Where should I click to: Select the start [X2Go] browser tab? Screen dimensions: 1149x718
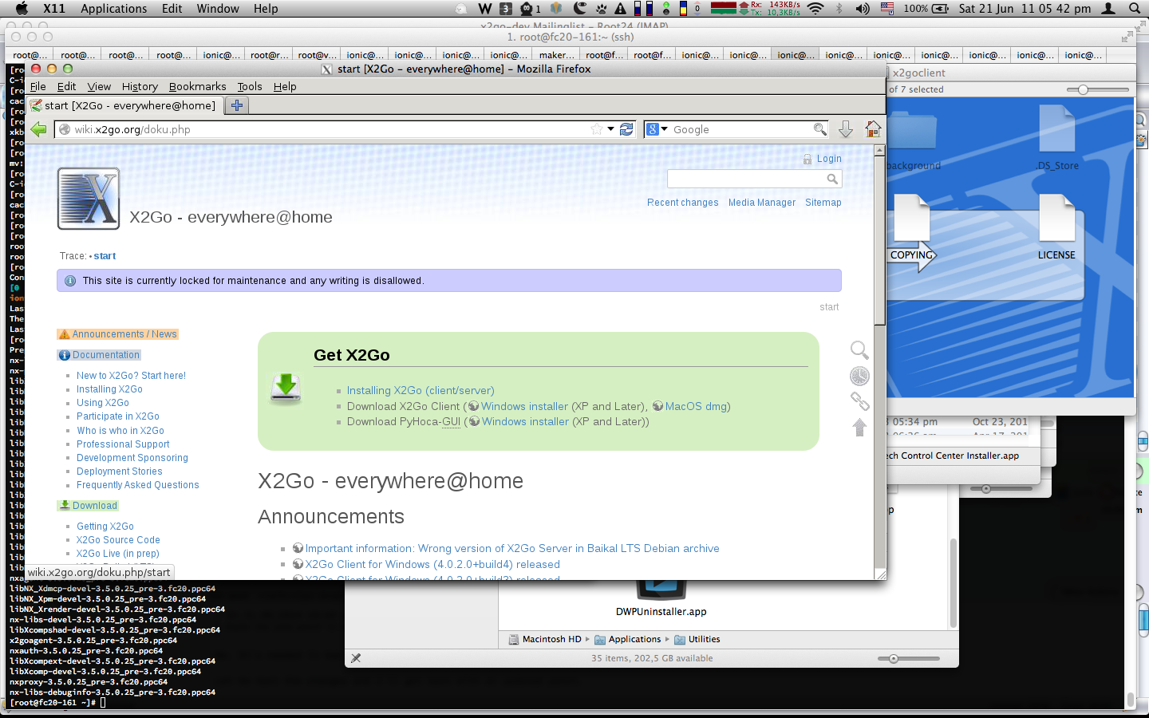coord(124,105)
